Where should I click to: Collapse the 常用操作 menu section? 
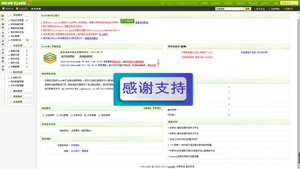point(19,15)
